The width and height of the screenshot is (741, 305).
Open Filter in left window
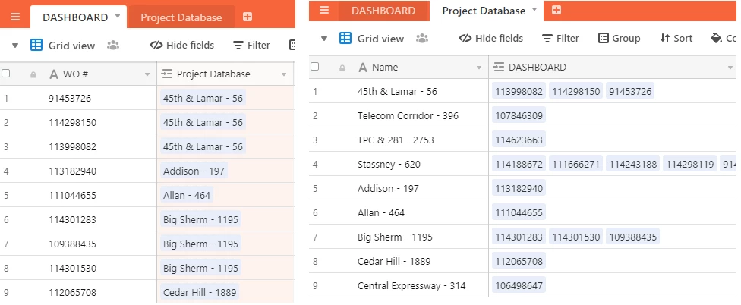(251, 46)
